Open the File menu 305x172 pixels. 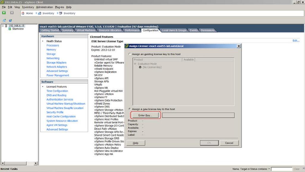tap(4, 7)
